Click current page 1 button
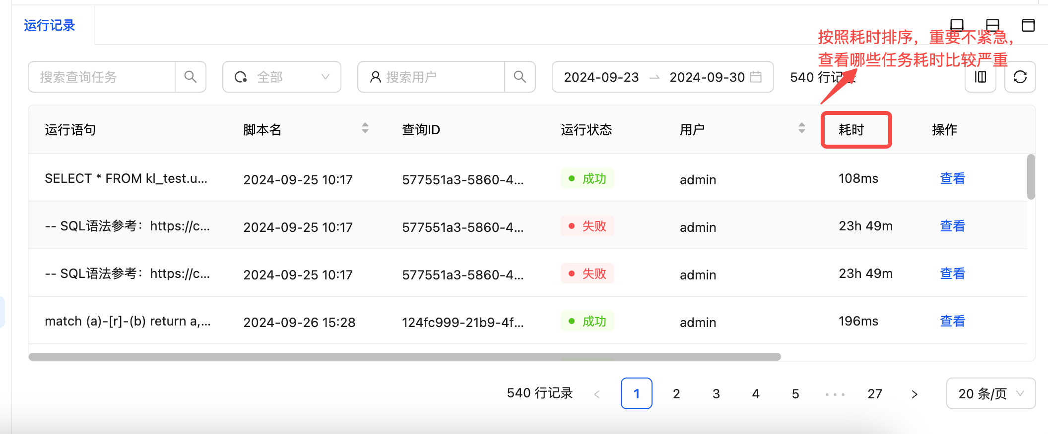 [x=637, y=394]
